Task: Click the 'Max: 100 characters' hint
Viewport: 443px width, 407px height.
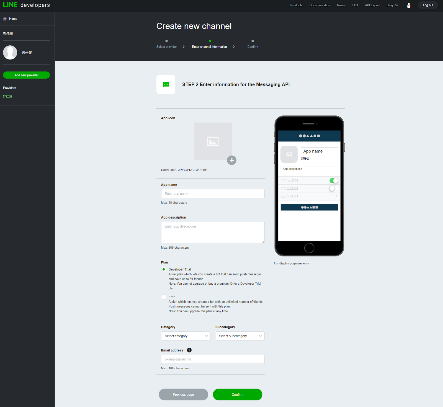Action: pyautogui.click(x=175, y=368)
